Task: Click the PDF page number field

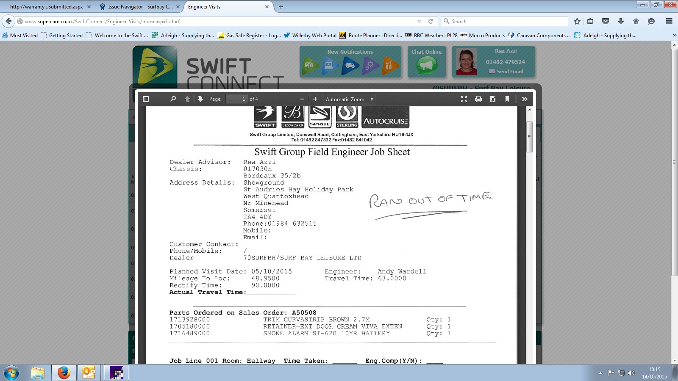Action: click(x=236, y=99)
